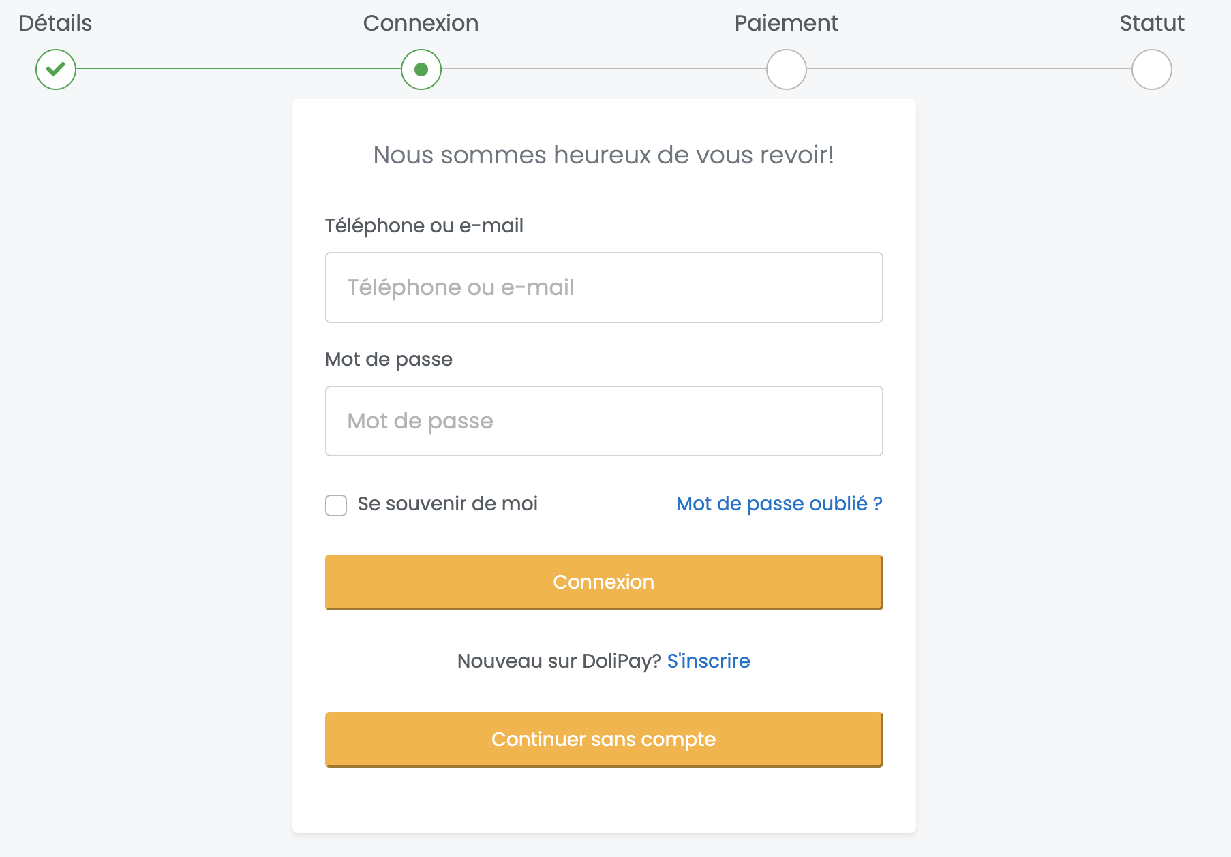Click the Continuer sans compte button
1231x857 pixels.
[604, 740]
